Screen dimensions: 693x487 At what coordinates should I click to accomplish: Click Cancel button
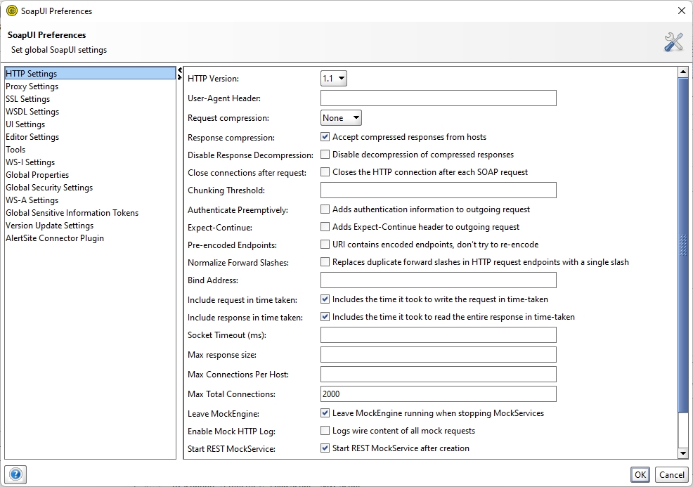(672, 474)
